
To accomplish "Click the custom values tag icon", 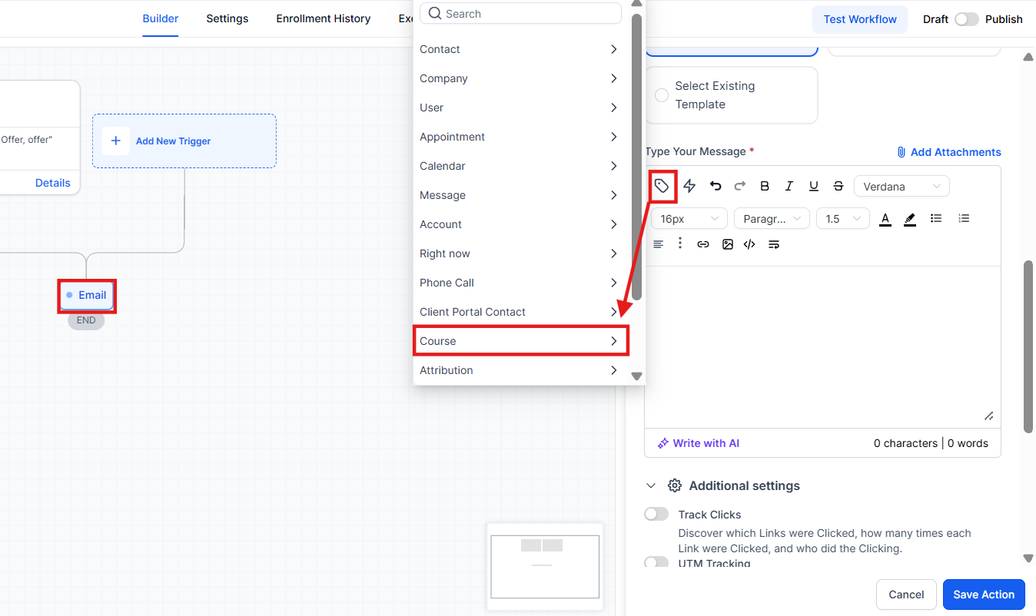I will (x=662, y=186).
